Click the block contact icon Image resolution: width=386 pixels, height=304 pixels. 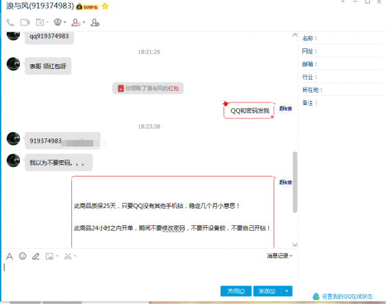pyautogui.click(x=76, y=23)
